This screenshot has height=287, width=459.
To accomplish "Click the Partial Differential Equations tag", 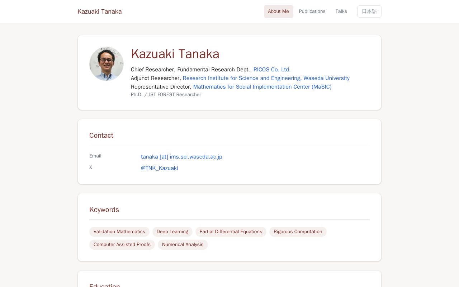I will tap(231, 232).
